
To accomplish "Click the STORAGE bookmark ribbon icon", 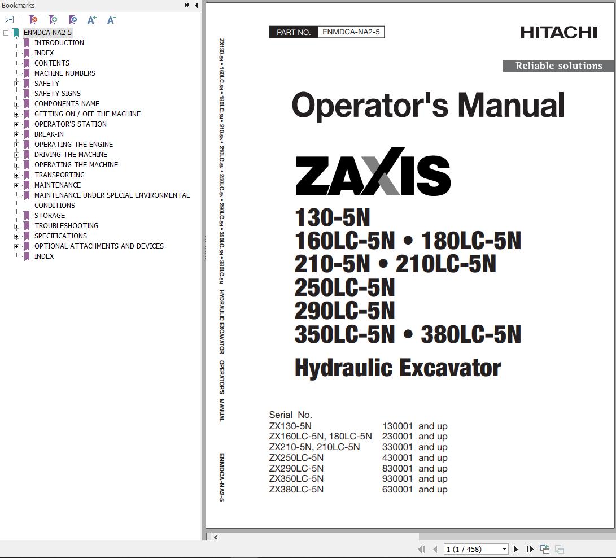I will (x=27, y=216).
